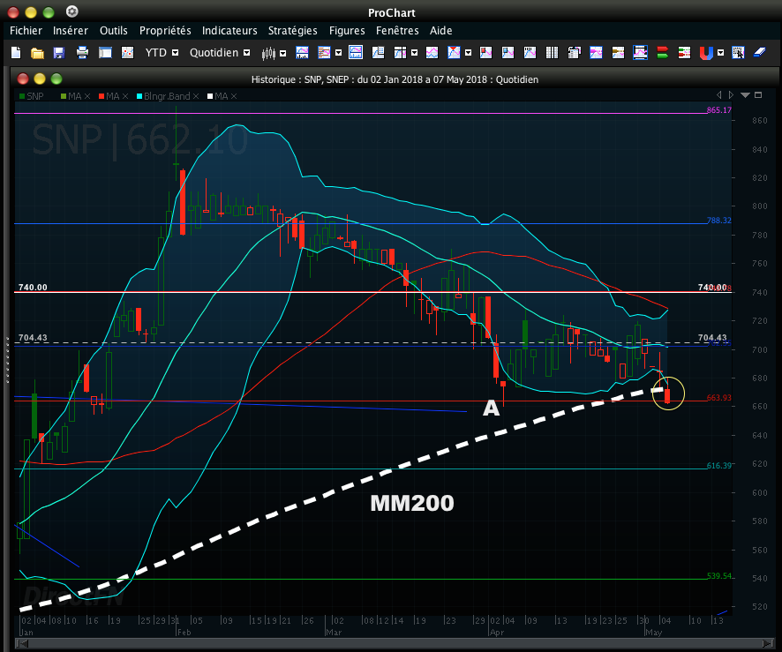
Task: Click the stacked tables icon in the toolbar
Action: click(x=574, y=52)
